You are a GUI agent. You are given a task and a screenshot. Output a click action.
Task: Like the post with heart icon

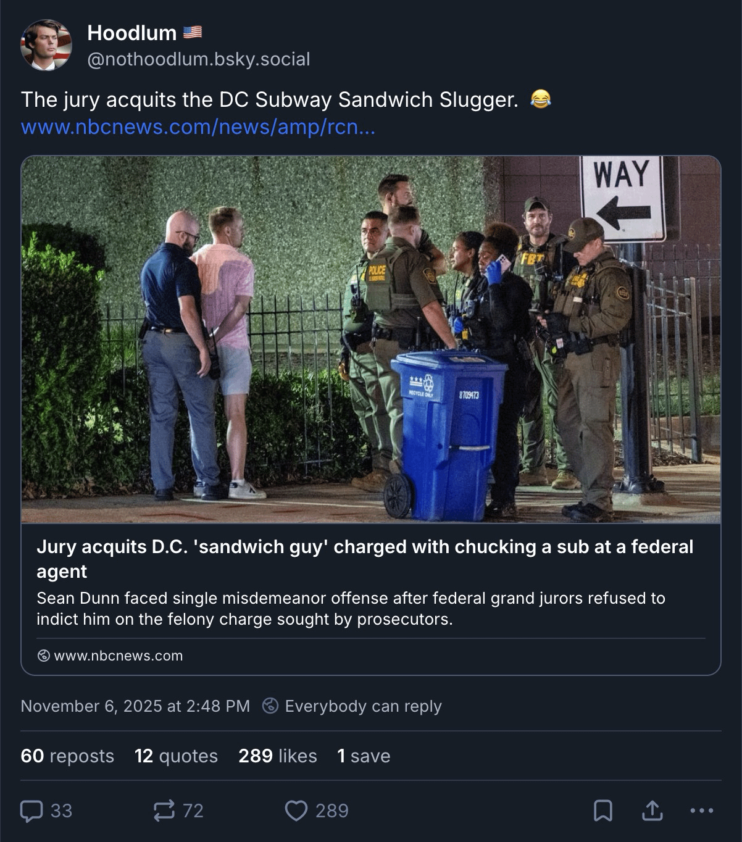(296, 811)
